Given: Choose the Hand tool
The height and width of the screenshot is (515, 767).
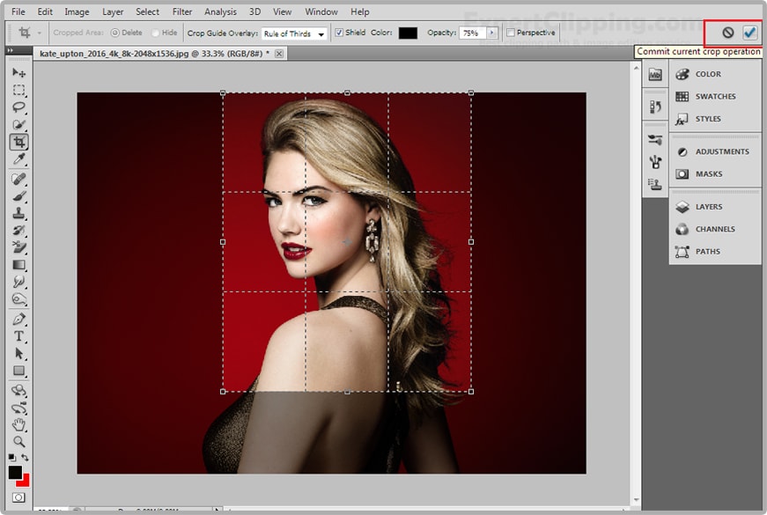Looking at the screenshot, I should click(18, 425).
